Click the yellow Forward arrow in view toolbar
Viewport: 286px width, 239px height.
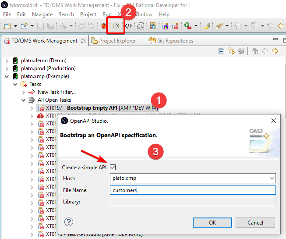click(275, 51)
